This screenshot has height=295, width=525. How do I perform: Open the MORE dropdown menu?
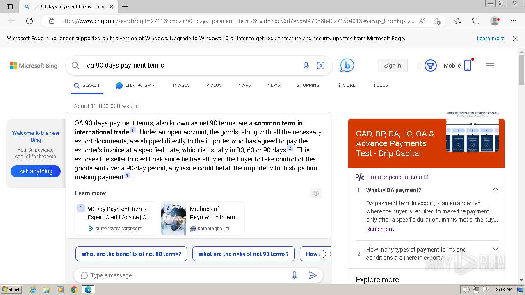[347, 85]
